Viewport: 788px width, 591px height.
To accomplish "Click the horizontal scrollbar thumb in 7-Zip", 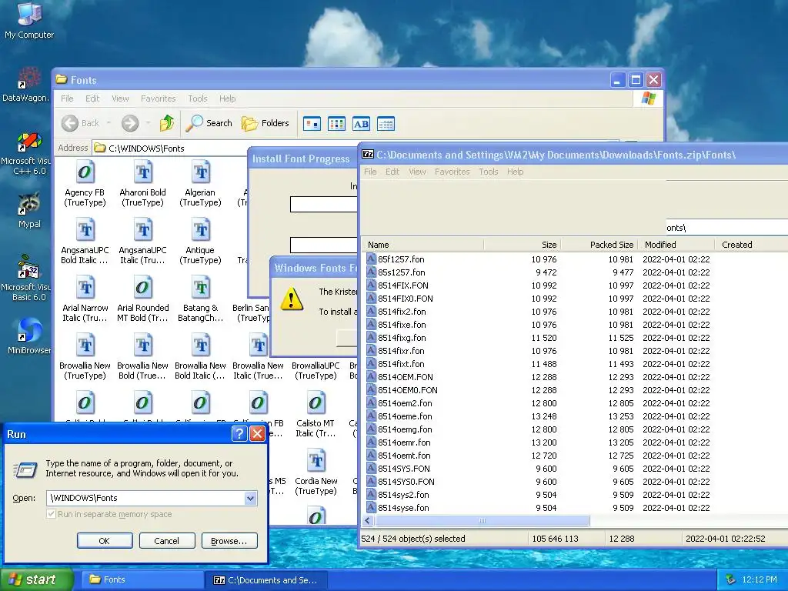I will pyautogui.click(x=482, y=521).
